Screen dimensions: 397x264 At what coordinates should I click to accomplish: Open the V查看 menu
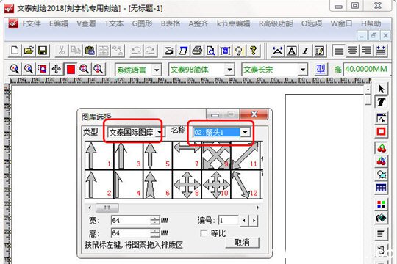point(86,23)
